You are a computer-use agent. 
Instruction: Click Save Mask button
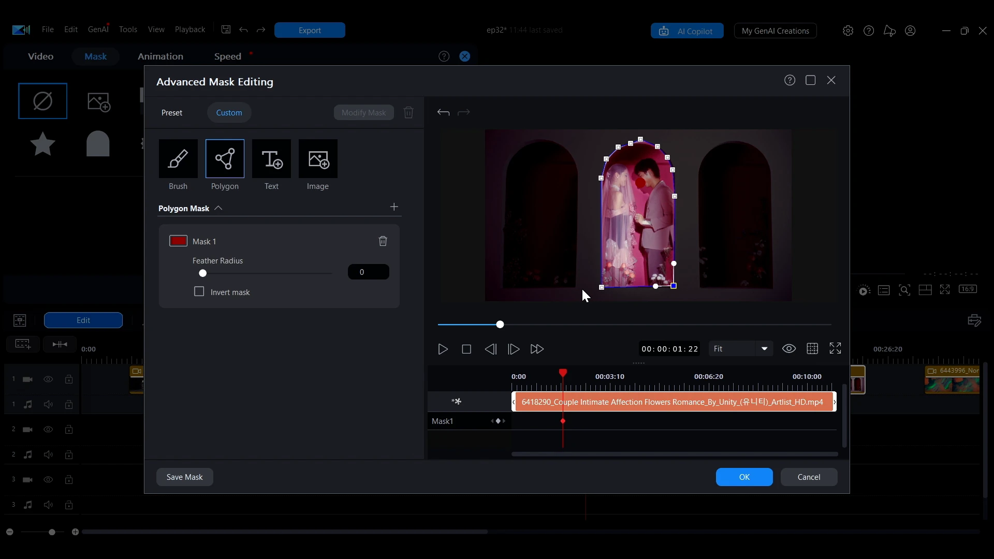pyautogui.click(x=185, y=477)
